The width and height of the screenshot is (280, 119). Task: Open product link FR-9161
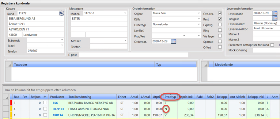point(58,109)
